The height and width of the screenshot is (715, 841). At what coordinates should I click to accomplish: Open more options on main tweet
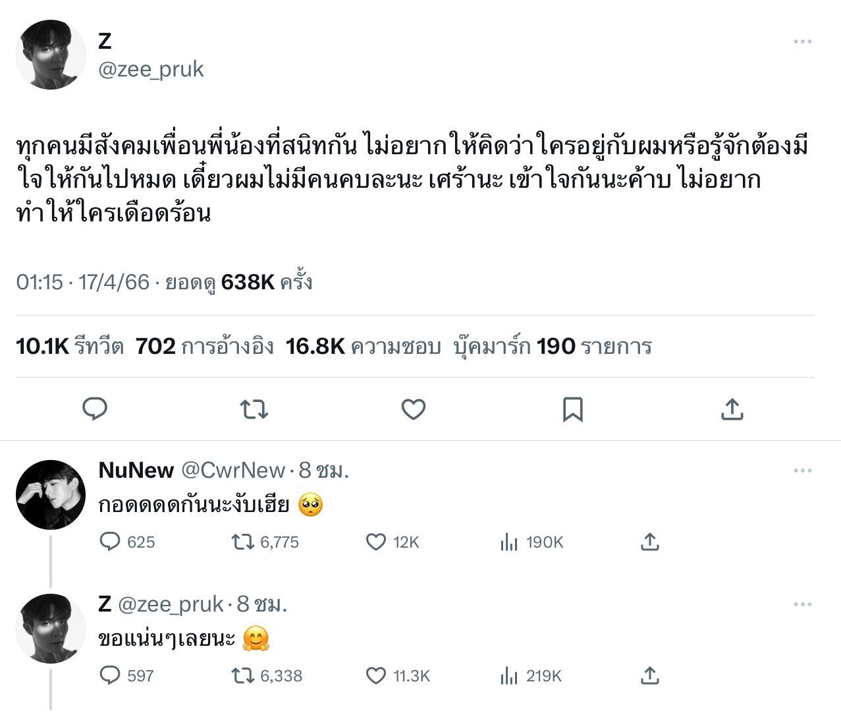[x=802, y=42]
